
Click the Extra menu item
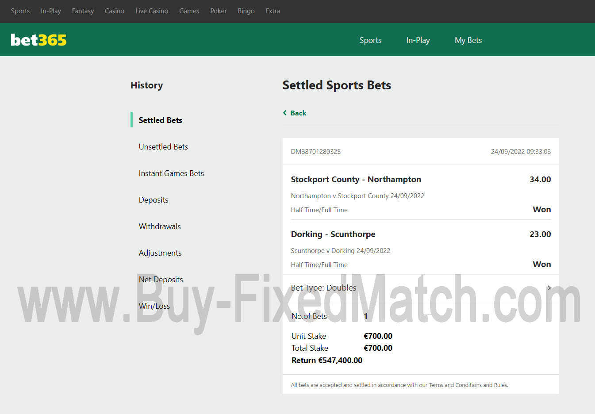coord(273,11)
